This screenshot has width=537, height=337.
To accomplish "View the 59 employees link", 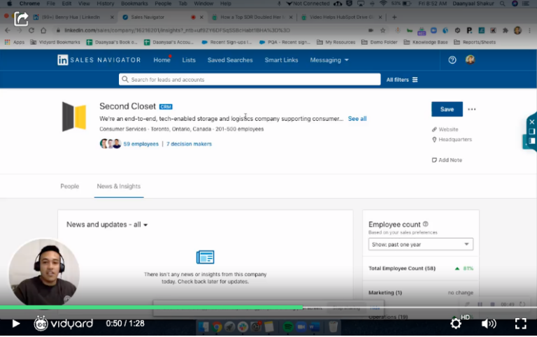I will pos(141,144).
